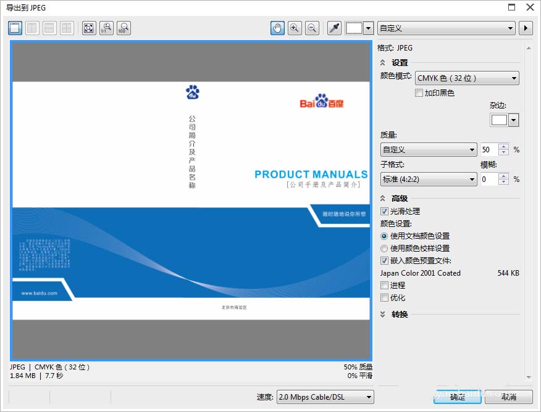
Task: Enable the 优化 checkbox
Action: coord(384,298)
